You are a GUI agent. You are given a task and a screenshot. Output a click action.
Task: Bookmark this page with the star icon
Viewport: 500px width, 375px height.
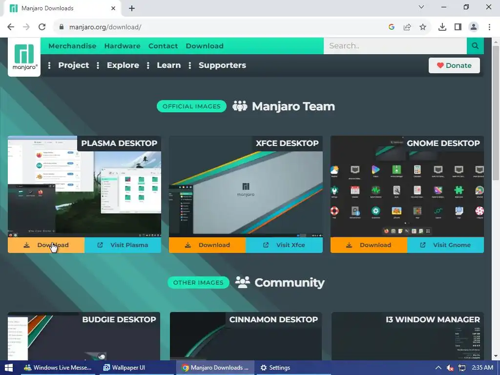pyautogui.click(x=423, y=27)
